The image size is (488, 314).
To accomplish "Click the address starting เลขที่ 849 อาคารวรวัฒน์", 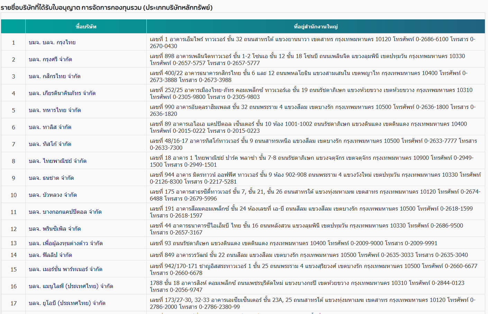I will coord(309,255).
